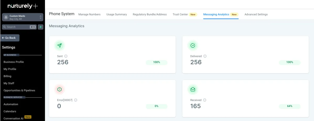Open Conversation AI settings

click(13, 118)
